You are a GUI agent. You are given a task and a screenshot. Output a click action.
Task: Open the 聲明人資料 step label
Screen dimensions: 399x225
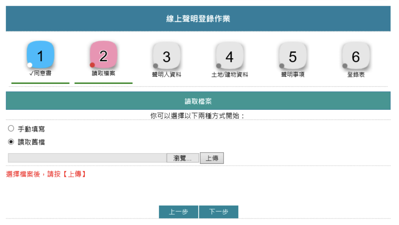point(167,75)
